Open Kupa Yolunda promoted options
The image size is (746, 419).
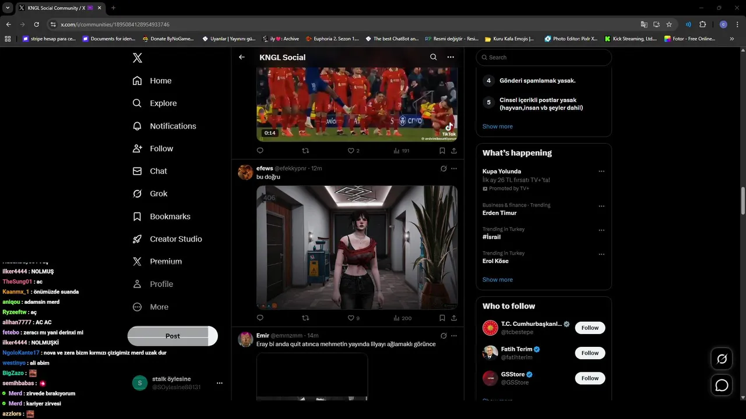(601, 172)
